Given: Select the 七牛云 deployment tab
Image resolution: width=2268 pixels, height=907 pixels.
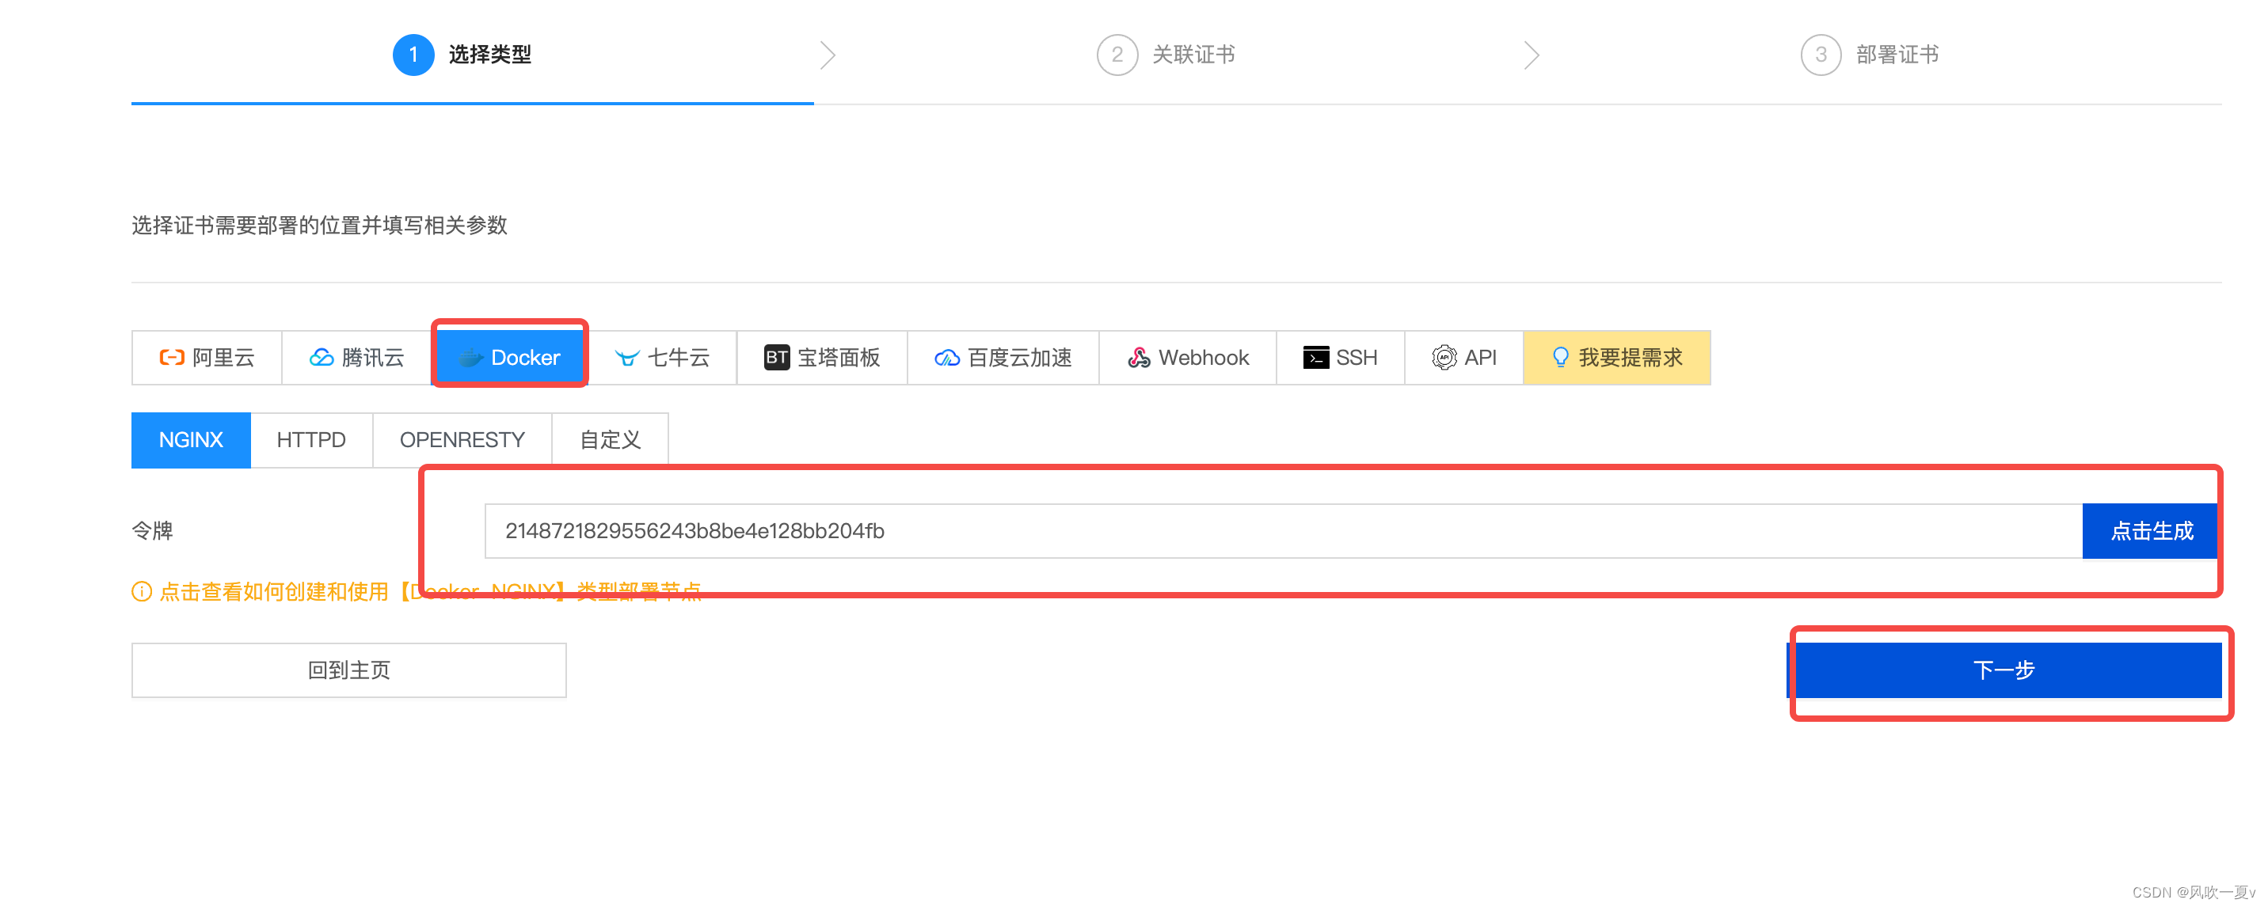Looking at the screenshot, I should (x=662, y=357).
